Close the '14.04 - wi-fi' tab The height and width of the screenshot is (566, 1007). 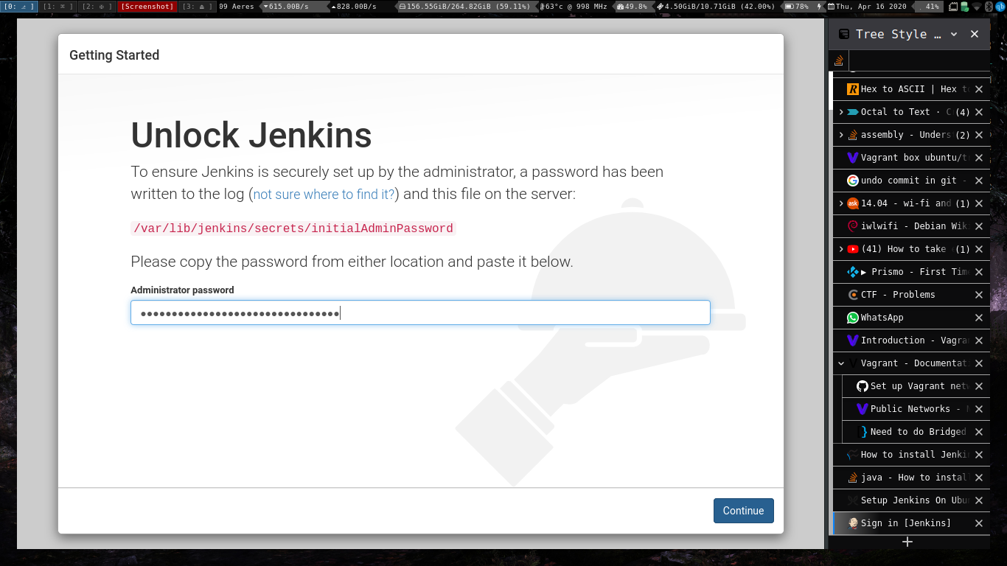[979, 203]
